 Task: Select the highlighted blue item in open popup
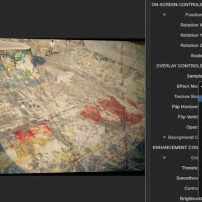coord(200,99)
